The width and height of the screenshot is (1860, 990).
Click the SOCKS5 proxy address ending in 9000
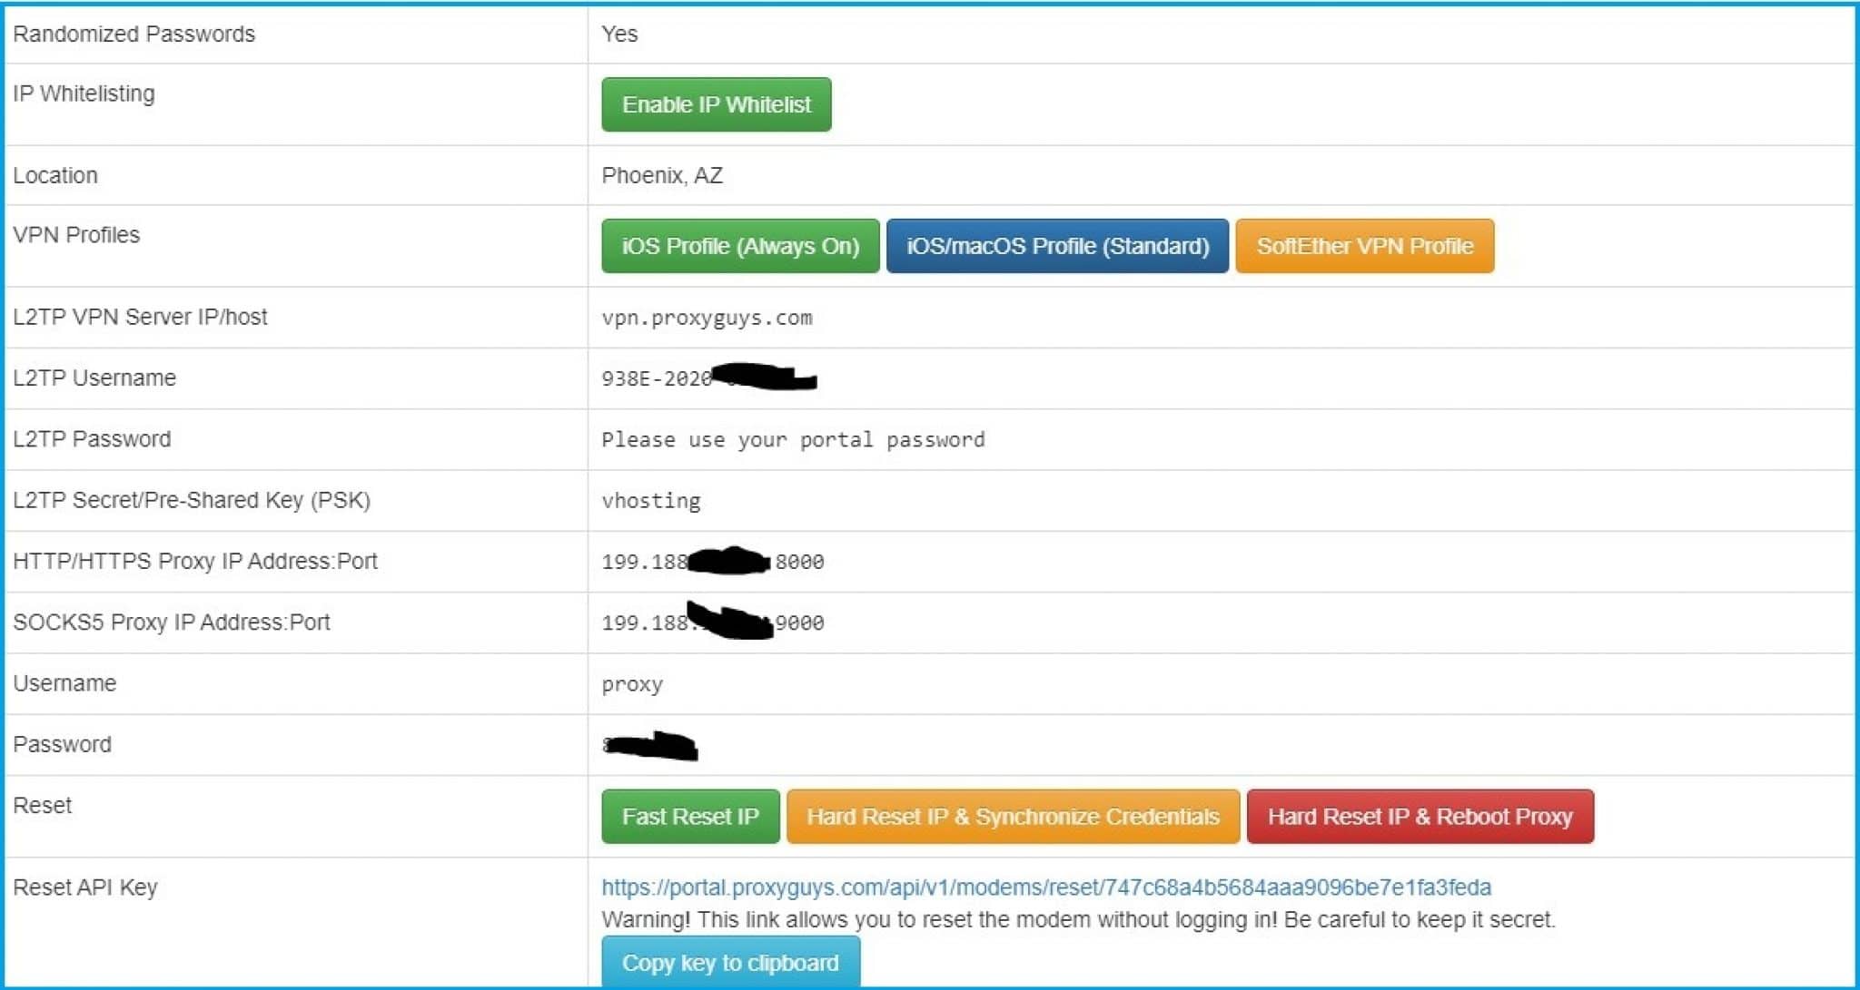pyautogui.click(x=712, y=622)
